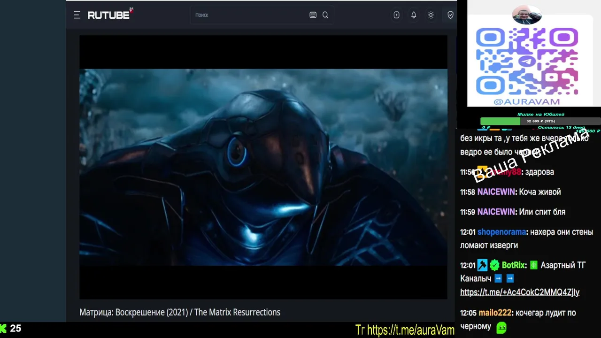Click the username NAICEWIN in Или спит message
Viewport: 601px width, 338px height.
coord(496,212)
